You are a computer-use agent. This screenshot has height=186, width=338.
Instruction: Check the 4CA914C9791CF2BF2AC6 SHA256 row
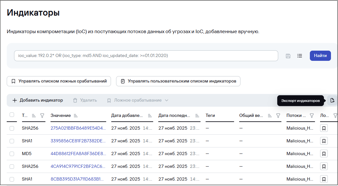[12, 166]
